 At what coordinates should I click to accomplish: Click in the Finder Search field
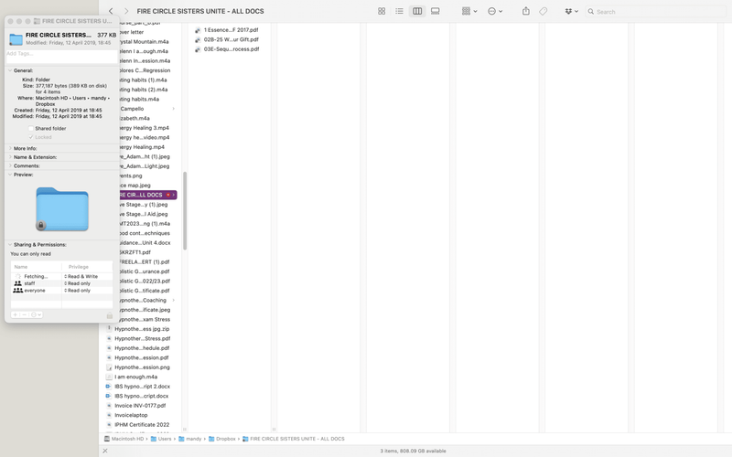(655, 12)
